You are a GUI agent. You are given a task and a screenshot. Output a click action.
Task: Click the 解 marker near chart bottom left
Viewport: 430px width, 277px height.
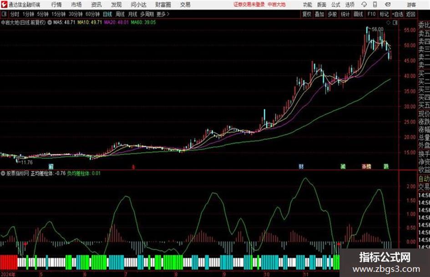pos(51,166)
